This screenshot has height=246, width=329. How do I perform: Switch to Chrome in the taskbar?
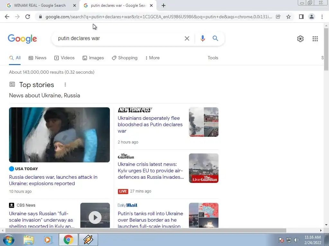coord(68,240)
